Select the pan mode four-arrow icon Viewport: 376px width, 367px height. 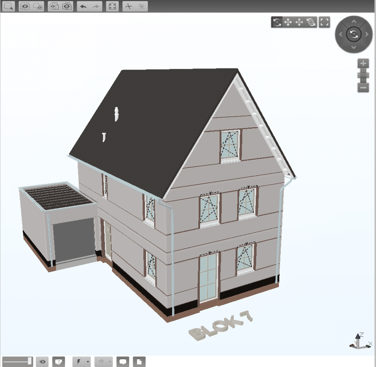(x=288, y=22)
